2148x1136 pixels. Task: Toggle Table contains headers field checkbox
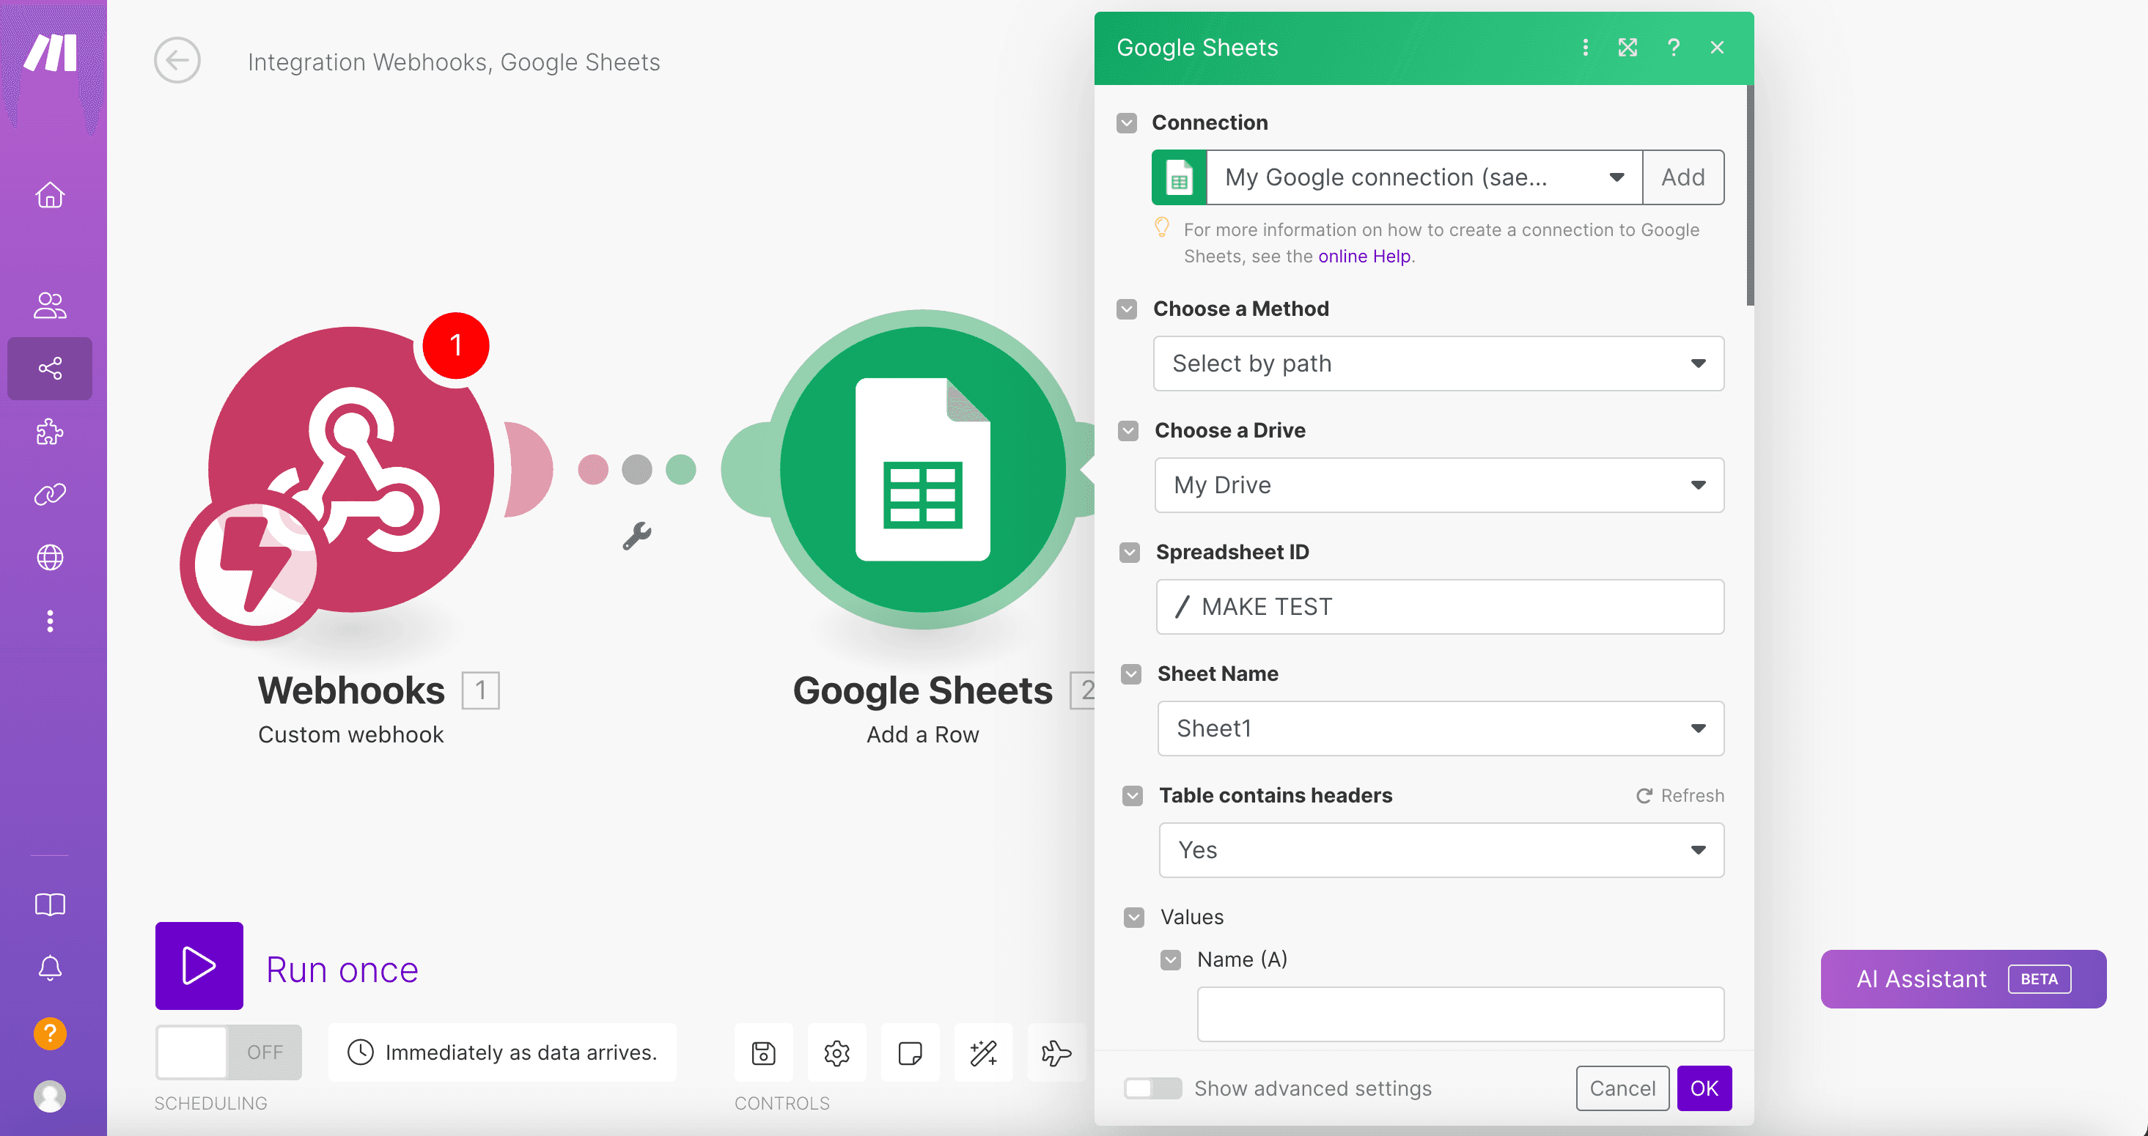click(x=1133, y=795)
